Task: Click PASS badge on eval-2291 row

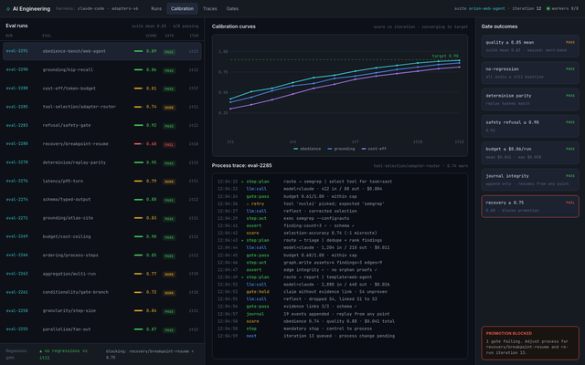Action: pos(169,52)
